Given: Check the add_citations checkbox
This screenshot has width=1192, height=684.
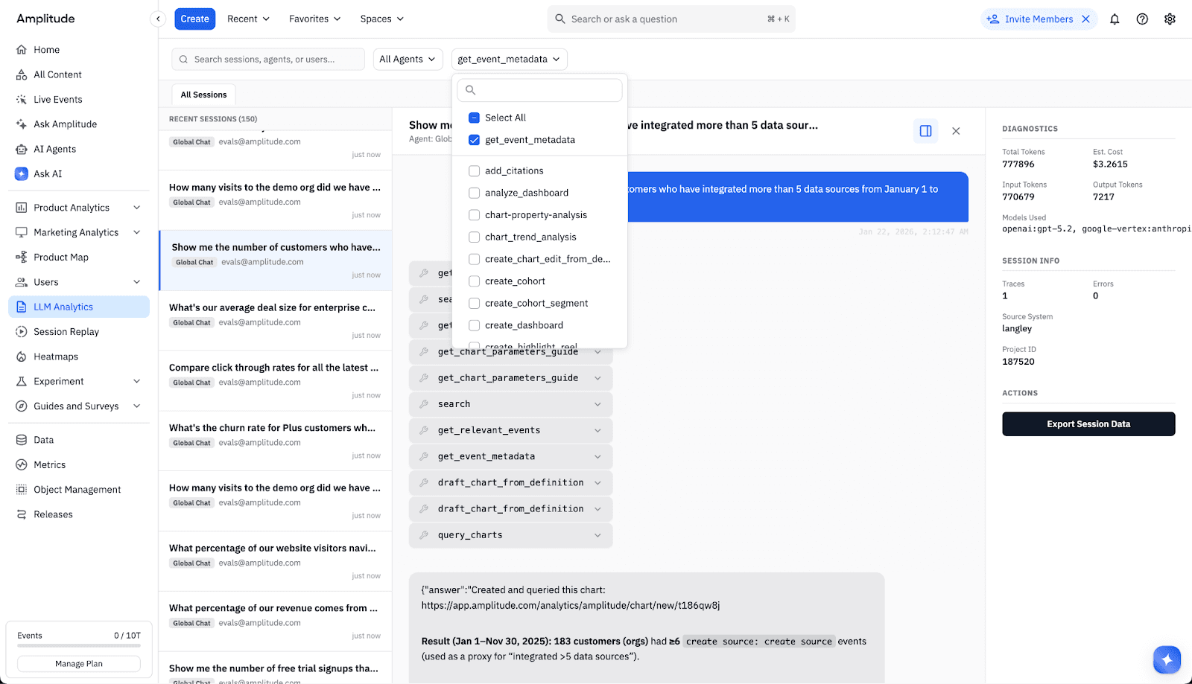Looking at the screenshot, I should [474, 171].
